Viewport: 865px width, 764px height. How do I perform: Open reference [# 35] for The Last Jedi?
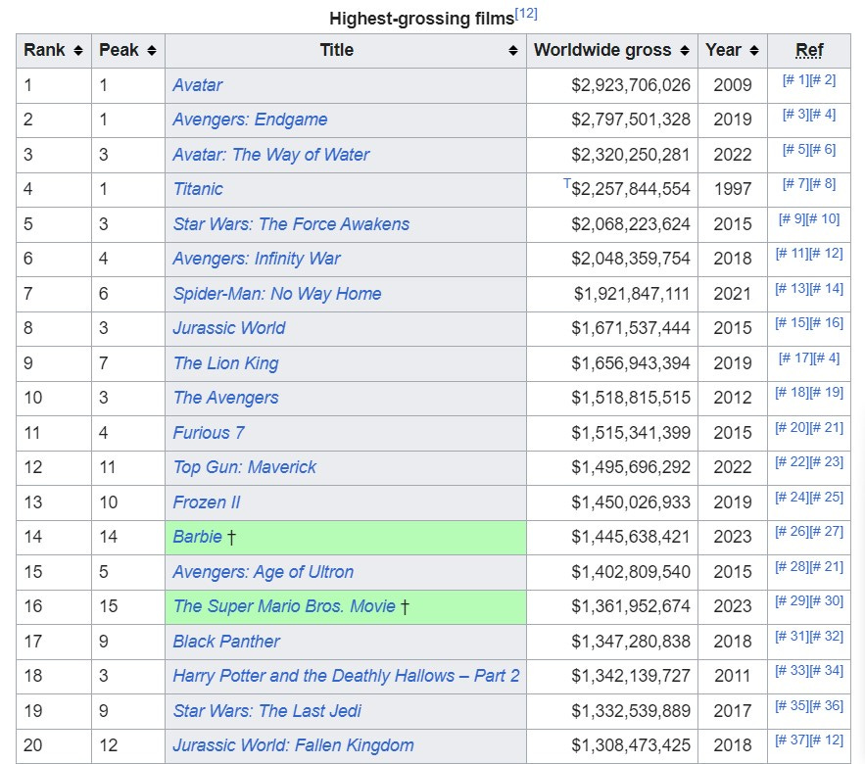tap(792, 705)
